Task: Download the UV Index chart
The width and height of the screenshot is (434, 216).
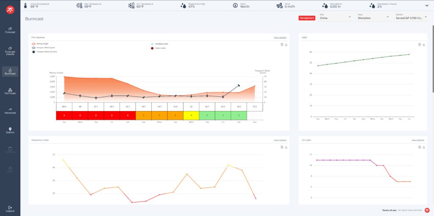Action: tap(423, 147)
